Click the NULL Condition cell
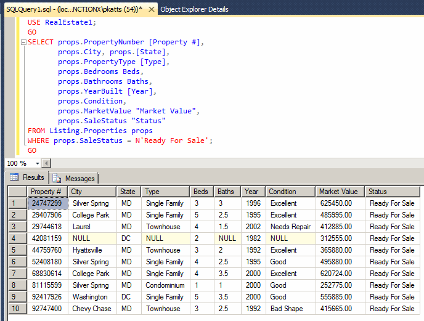This screenshot has height=321, width=424. [291, 238]
